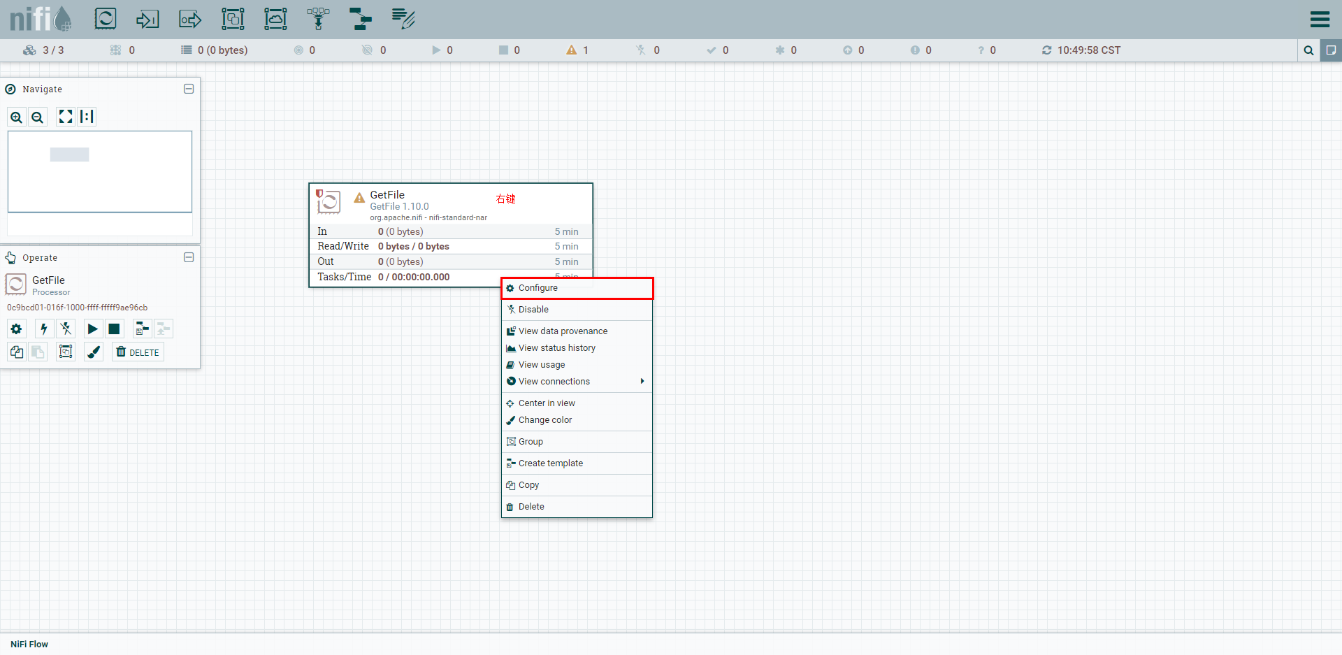Select the GetFile processor title on canvas
Screen dimensions: 1342x655
click(x=387, y=195)
